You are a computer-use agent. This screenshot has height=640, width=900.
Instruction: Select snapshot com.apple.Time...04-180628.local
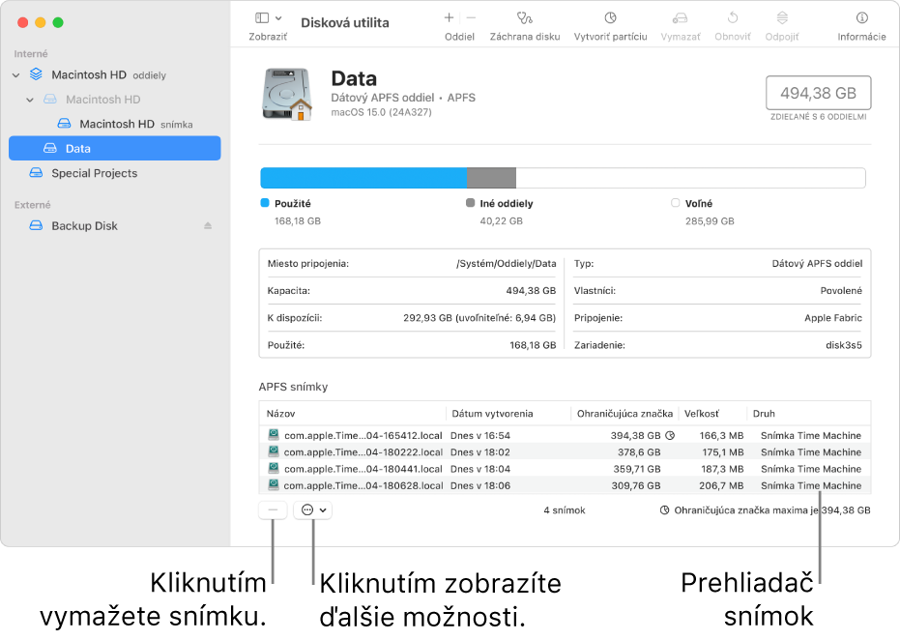[x=565, y=485]
